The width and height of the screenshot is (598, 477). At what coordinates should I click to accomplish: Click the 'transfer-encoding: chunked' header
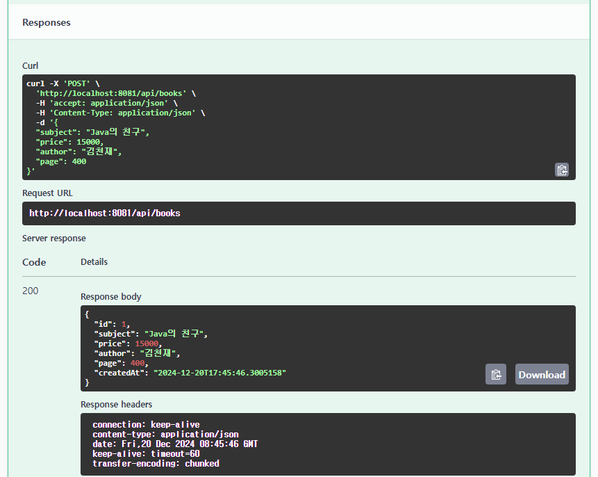(x=156, y=464)
